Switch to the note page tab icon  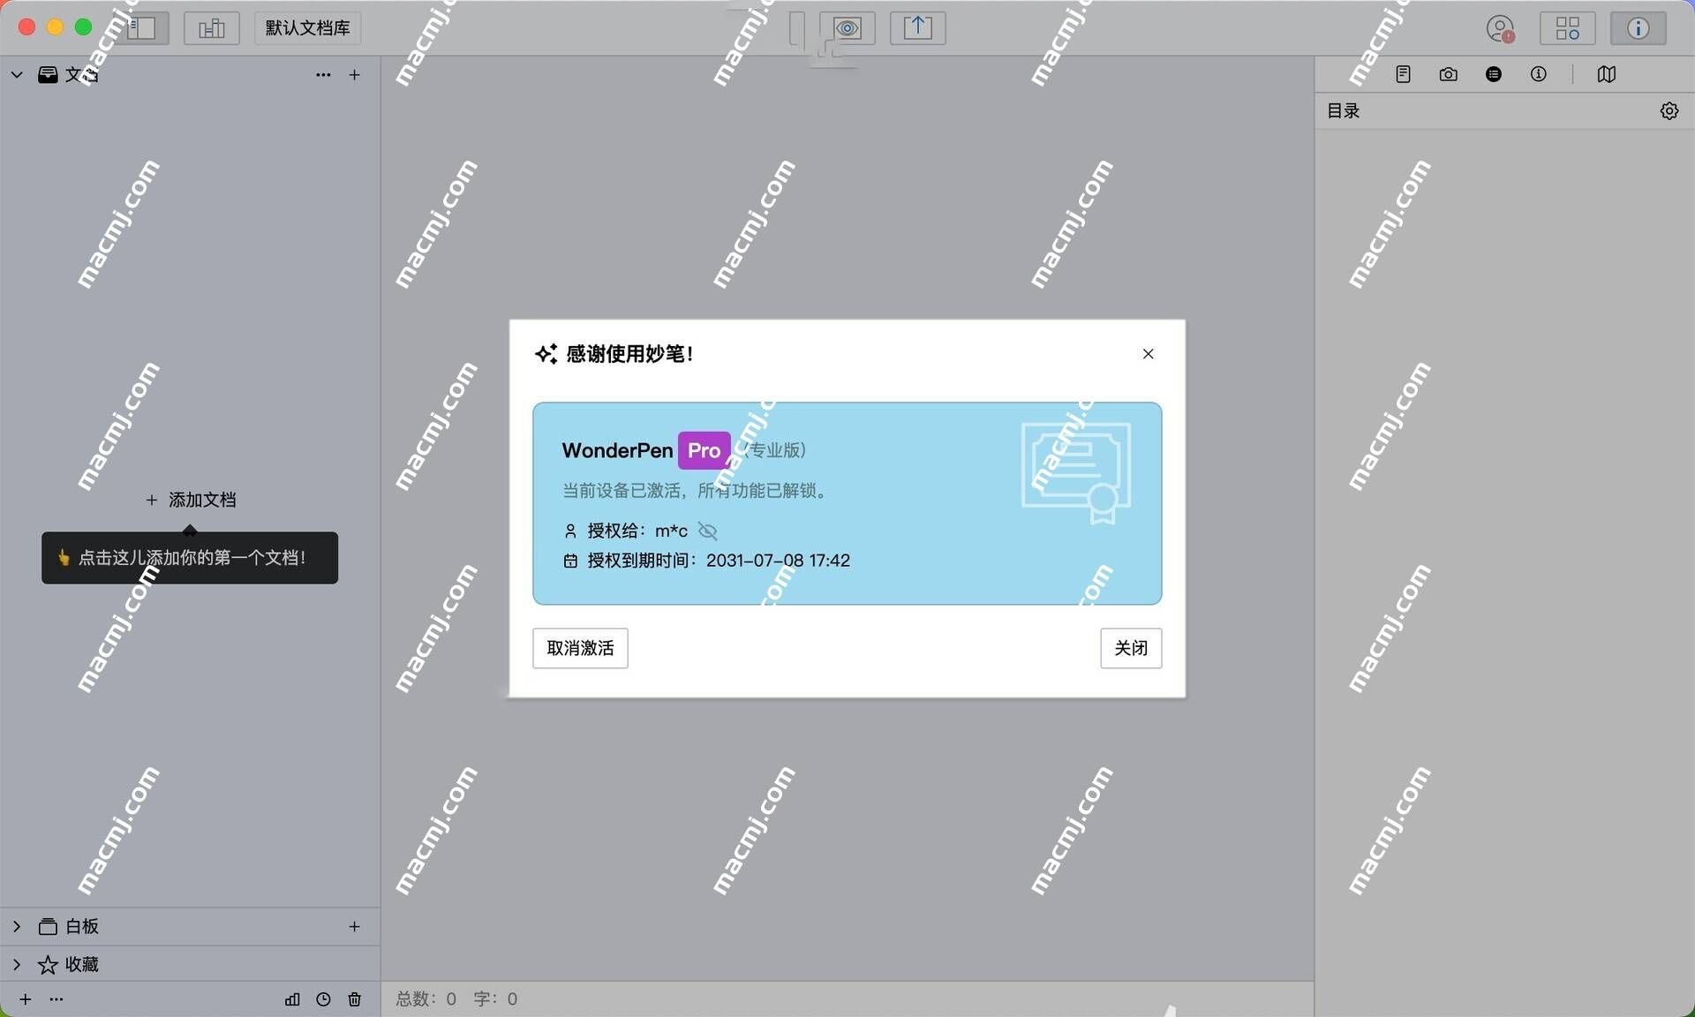coord(1403,74)
